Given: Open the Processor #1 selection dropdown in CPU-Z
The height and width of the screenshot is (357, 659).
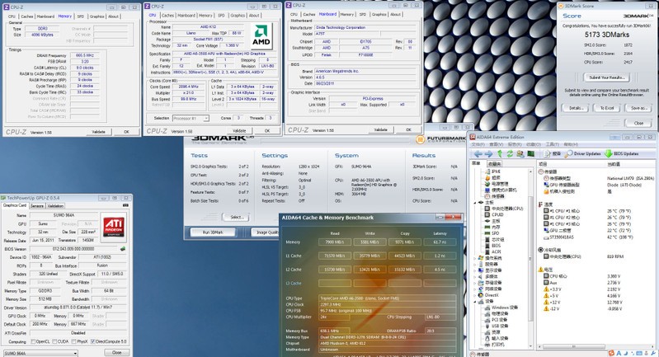Looking at the screenshot, I should click(x=191, y=119).
